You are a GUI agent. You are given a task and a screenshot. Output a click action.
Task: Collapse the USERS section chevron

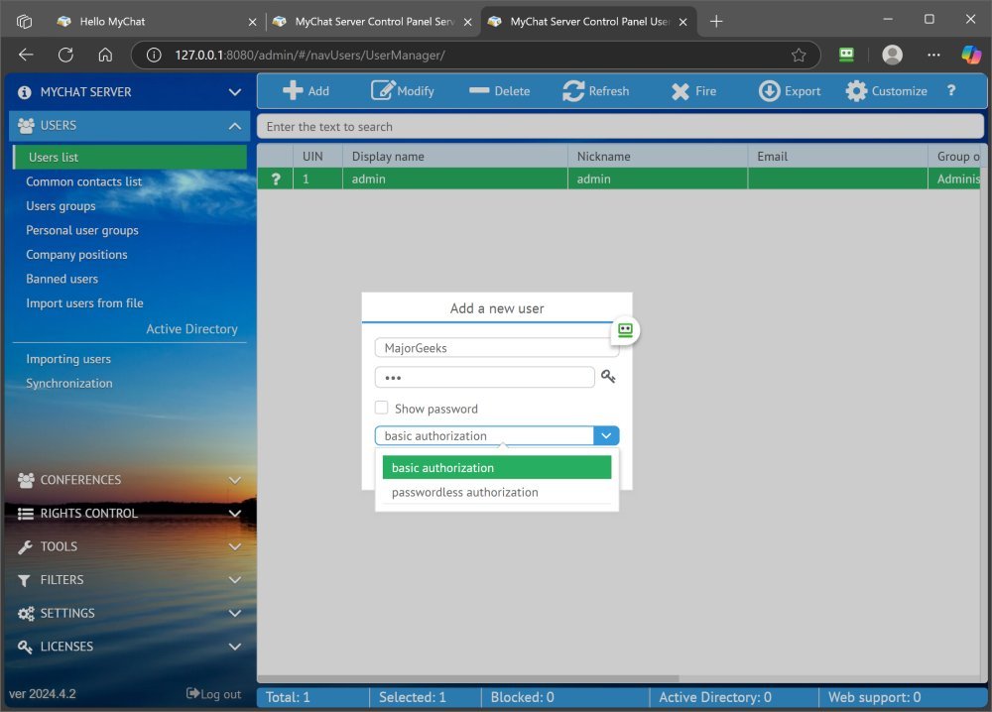click(x=235, y=126)
